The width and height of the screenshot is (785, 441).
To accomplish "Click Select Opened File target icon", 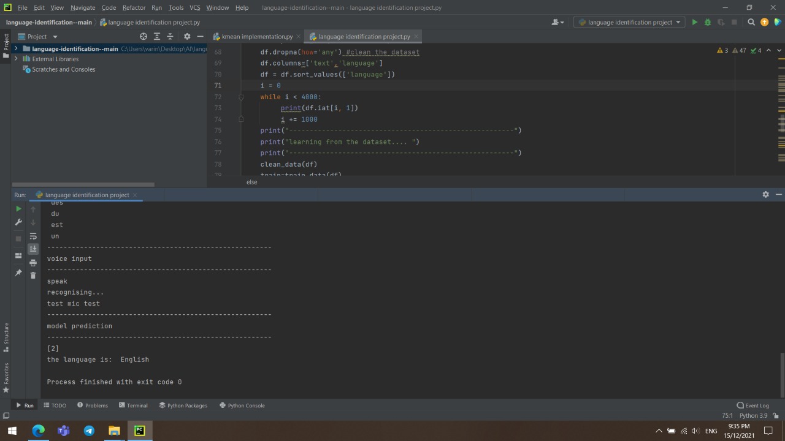I will [144, 37].
